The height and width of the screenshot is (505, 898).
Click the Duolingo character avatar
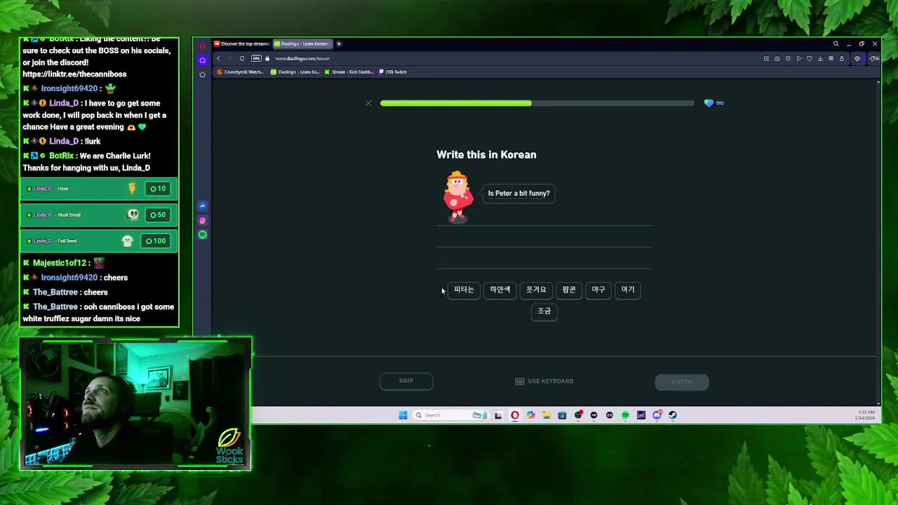(458, 196)
